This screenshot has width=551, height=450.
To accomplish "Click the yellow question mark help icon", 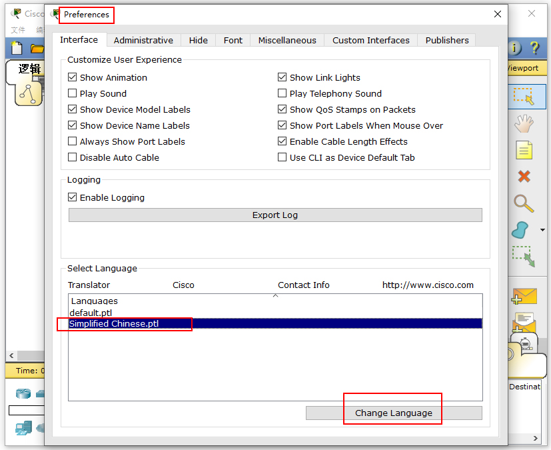I will pos(534,48).
